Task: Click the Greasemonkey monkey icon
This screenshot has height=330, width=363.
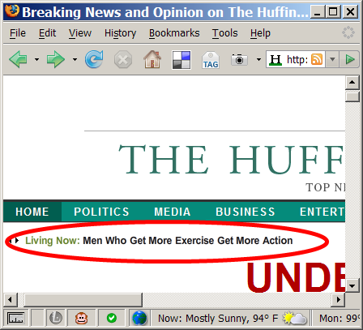Action: [81, 318]
